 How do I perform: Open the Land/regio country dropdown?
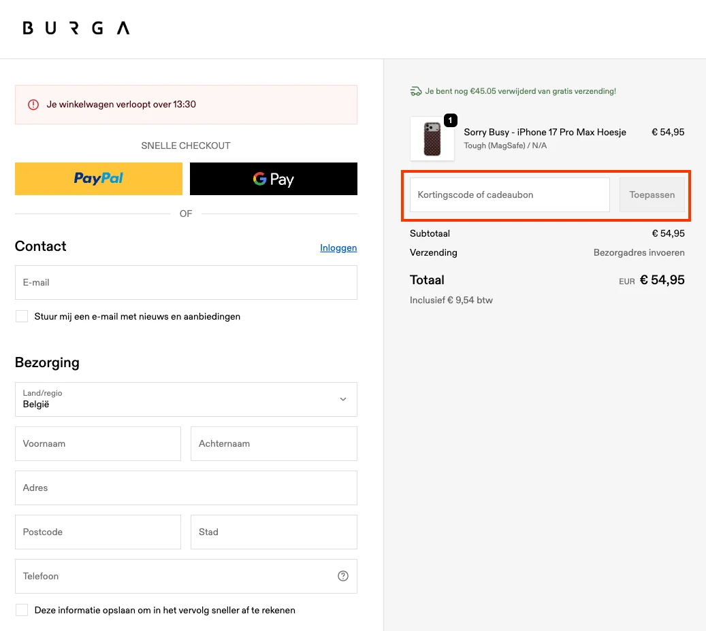[186, 399]
